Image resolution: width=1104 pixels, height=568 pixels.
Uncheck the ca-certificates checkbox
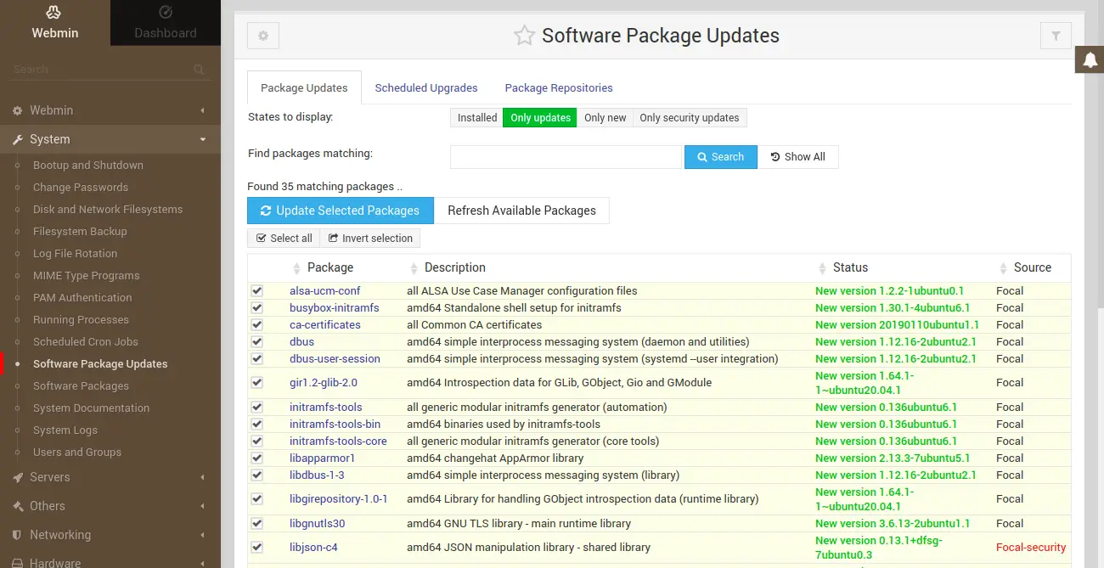coord(257,324)
